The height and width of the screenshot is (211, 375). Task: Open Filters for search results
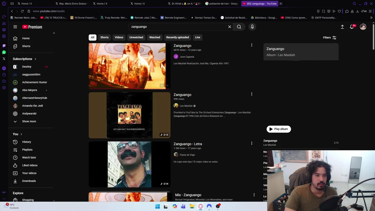[x=330, y=38]
